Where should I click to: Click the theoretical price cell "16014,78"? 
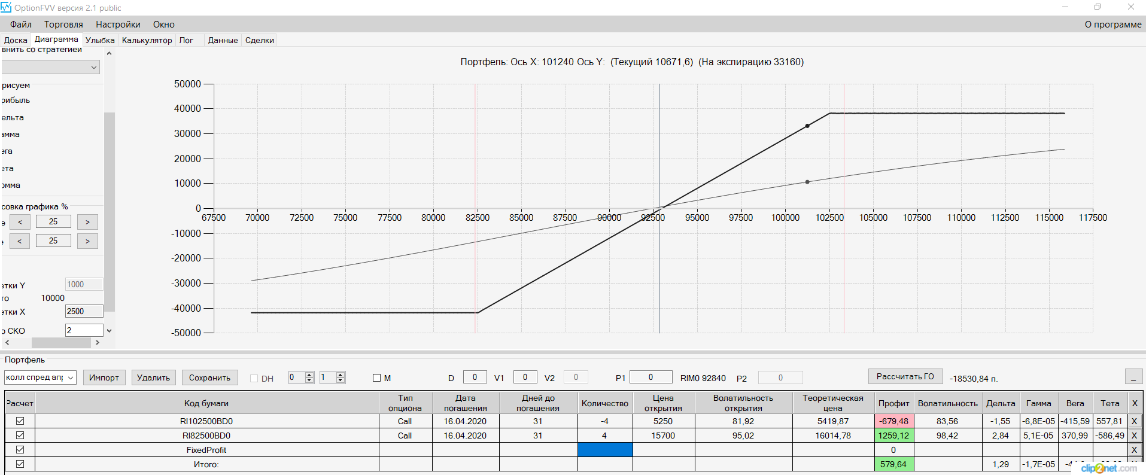tap(833, 436)
